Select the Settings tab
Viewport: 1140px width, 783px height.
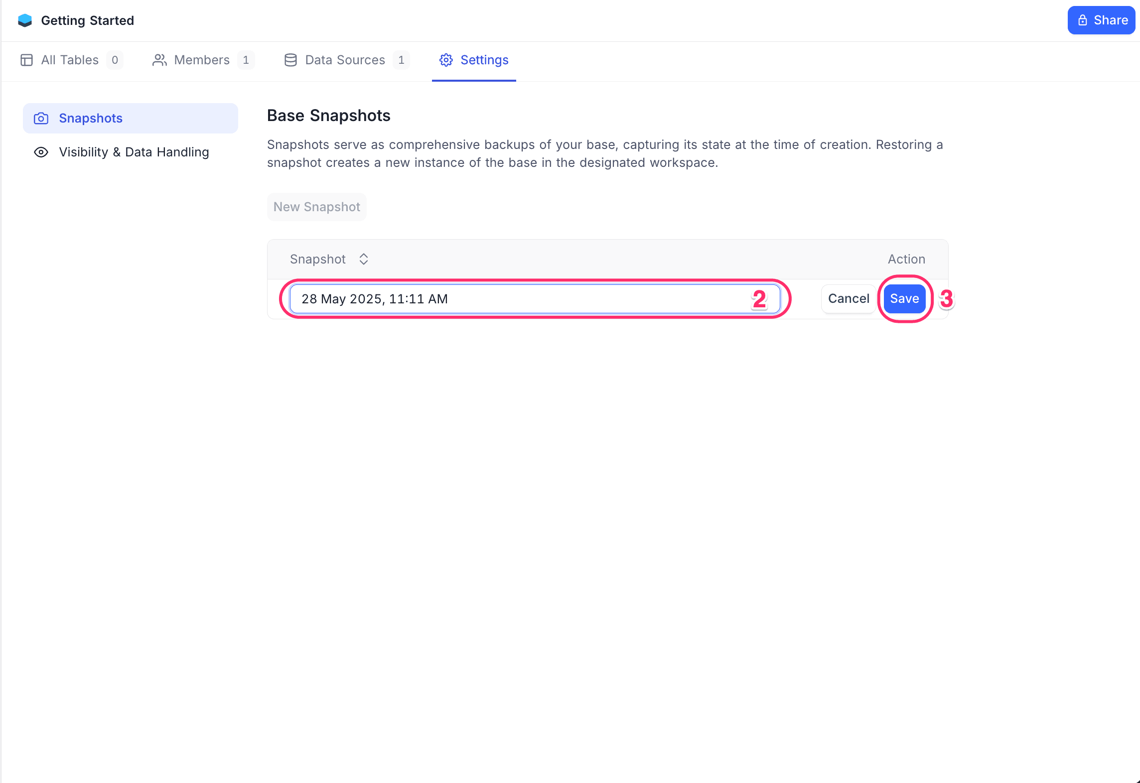[484, 60]
